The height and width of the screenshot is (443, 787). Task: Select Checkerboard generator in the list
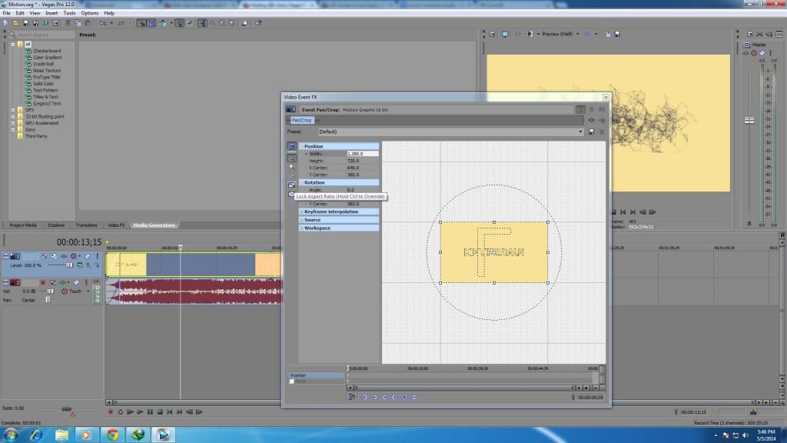point(47,51)
